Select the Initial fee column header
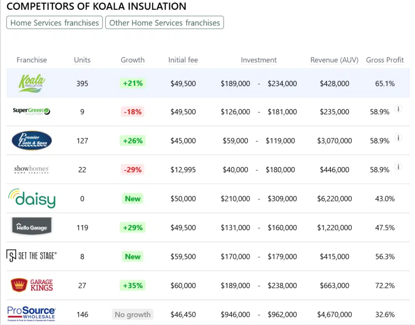Image resolution: width=415 pixels, height=325 pixels. point(183,60)
